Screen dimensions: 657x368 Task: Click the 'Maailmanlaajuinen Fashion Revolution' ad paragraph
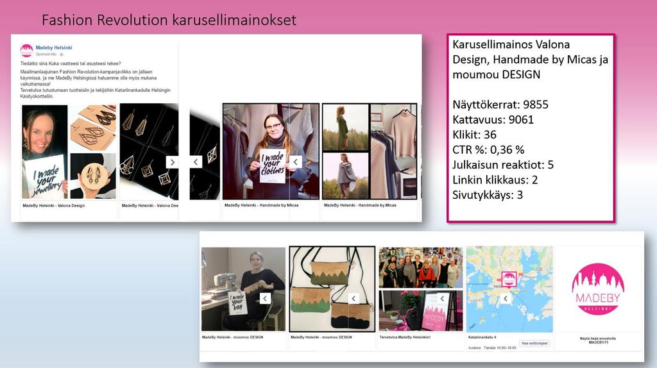click(89, 78)
